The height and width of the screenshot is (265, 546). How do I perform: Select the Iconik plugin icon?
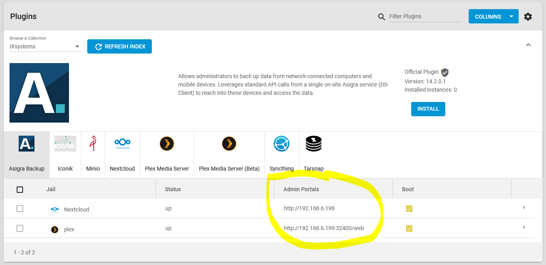(65, 144)
